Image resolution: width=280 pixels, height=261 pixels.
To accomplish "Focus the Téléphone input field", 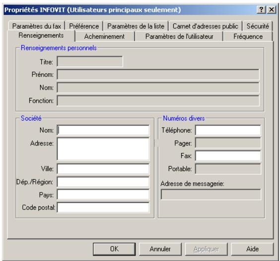I will point(228,130).
